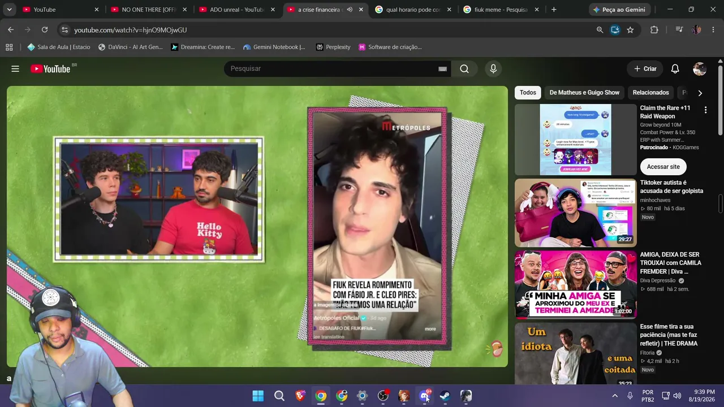This screenshot has width=724, height=407.
Task: Click 'Acessar site' on the sponsored ad
Action: pyautogui.click(x=663, y=167)
